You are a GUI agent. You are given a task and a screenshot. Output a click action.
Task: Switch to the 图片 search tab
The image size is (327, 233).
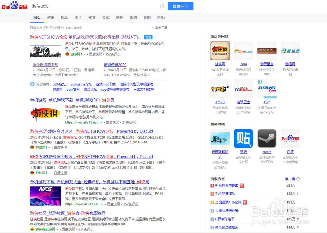78,17
